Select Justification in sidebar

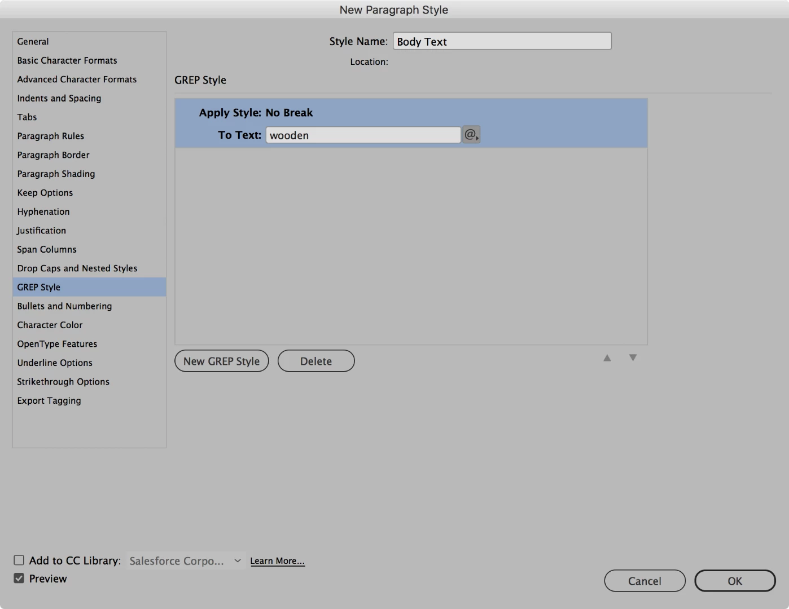click(x=89, y=230)
